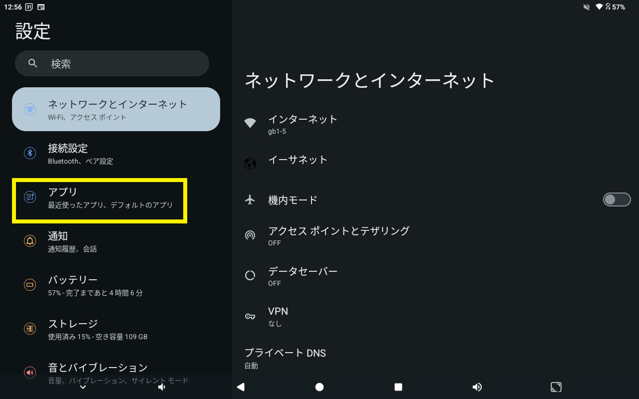Tap the storage icon for ストレージ
This screenshot has width=639, height=399.
[x=30, y=329]
